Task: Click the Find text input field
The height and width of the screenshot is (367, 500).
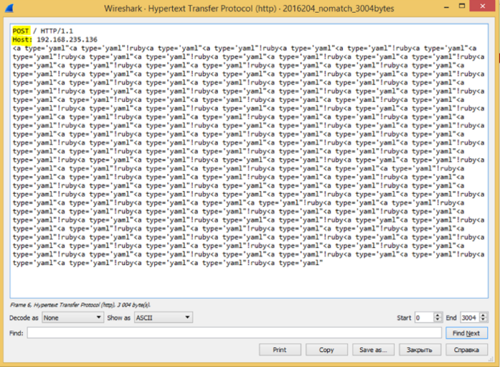Action: (234, 333)
